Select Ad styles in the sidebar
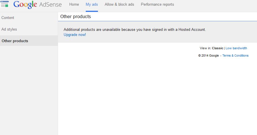The height and width of the screenshot is (135, 257). (9, 29)
